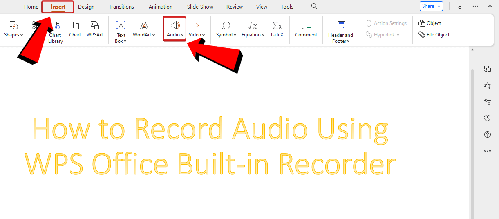Open the Audio dropdown menu

pyautogui.click(x=175, y=29)
